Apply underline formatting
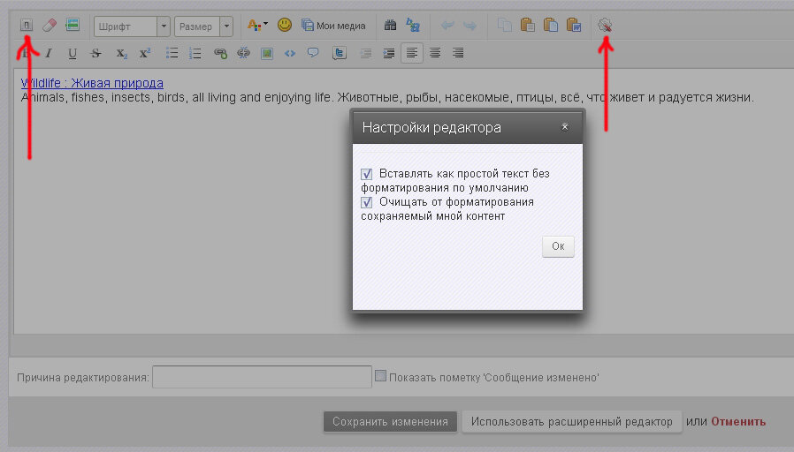 pos(73,53)
